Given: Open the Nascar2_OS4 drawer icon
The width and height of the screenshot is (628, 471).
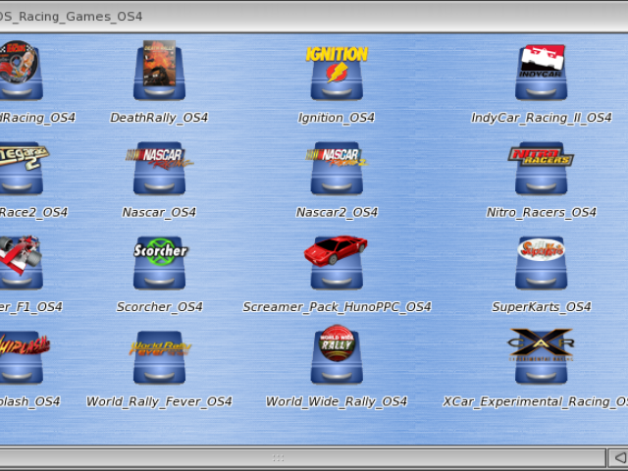Looking at the screenshot, I should coord(337,167).
